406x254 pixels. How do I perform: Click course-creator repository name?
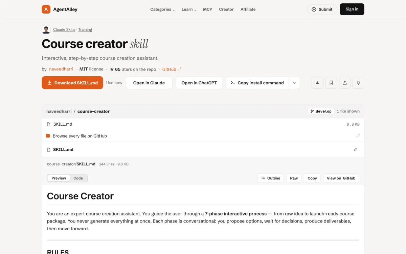(x=93, y=111)
